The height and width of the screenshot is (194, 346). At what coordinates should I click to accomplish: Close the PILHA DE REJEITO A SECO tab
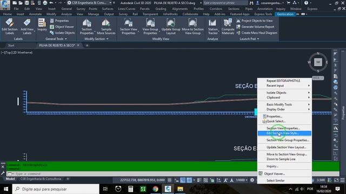[78, 45]
